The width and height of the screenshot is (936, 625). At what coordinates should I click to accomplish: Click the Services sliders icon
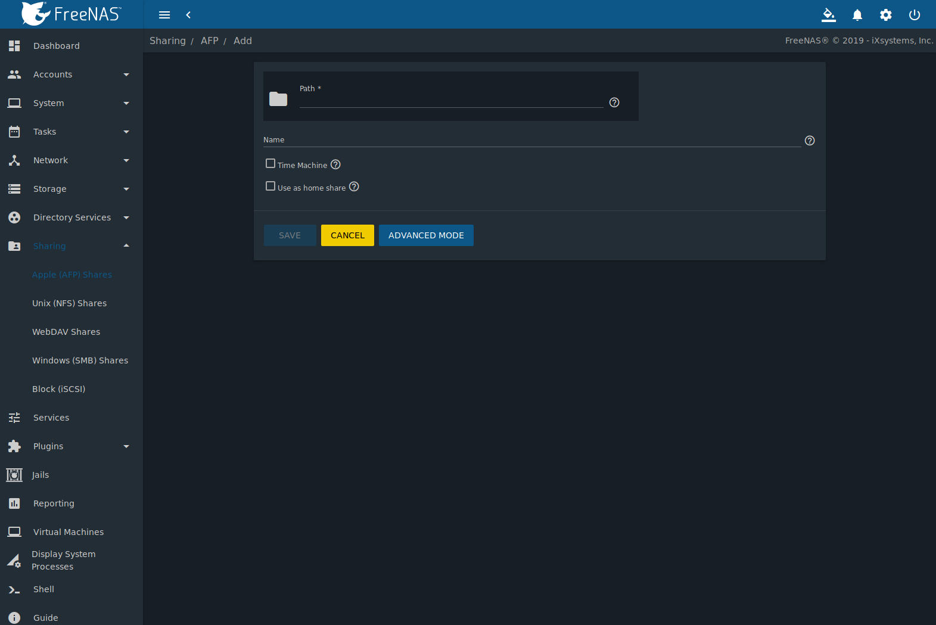point(14,418)
